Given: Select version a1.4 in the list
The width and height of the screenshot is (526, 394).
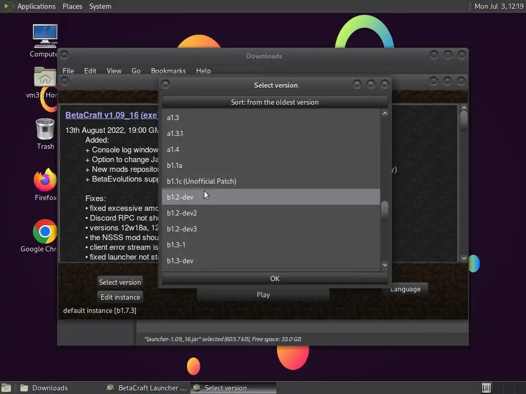Looking at the screenshot, I should tap(271, 149).
